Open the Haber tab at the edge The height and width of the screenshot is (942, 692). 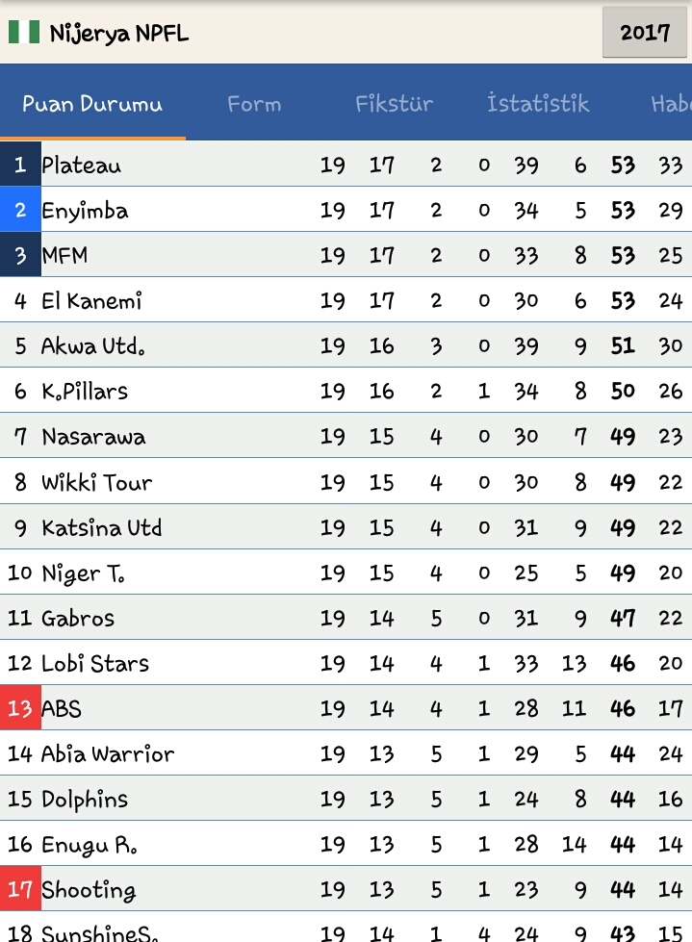click(671, 104)
